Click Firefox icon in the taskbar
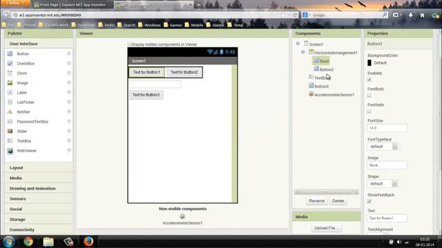 coord(88,242)
